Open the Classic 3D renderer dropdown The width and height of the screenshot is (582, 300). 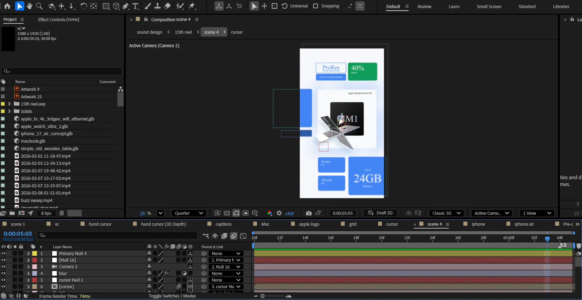click(446, 213)
